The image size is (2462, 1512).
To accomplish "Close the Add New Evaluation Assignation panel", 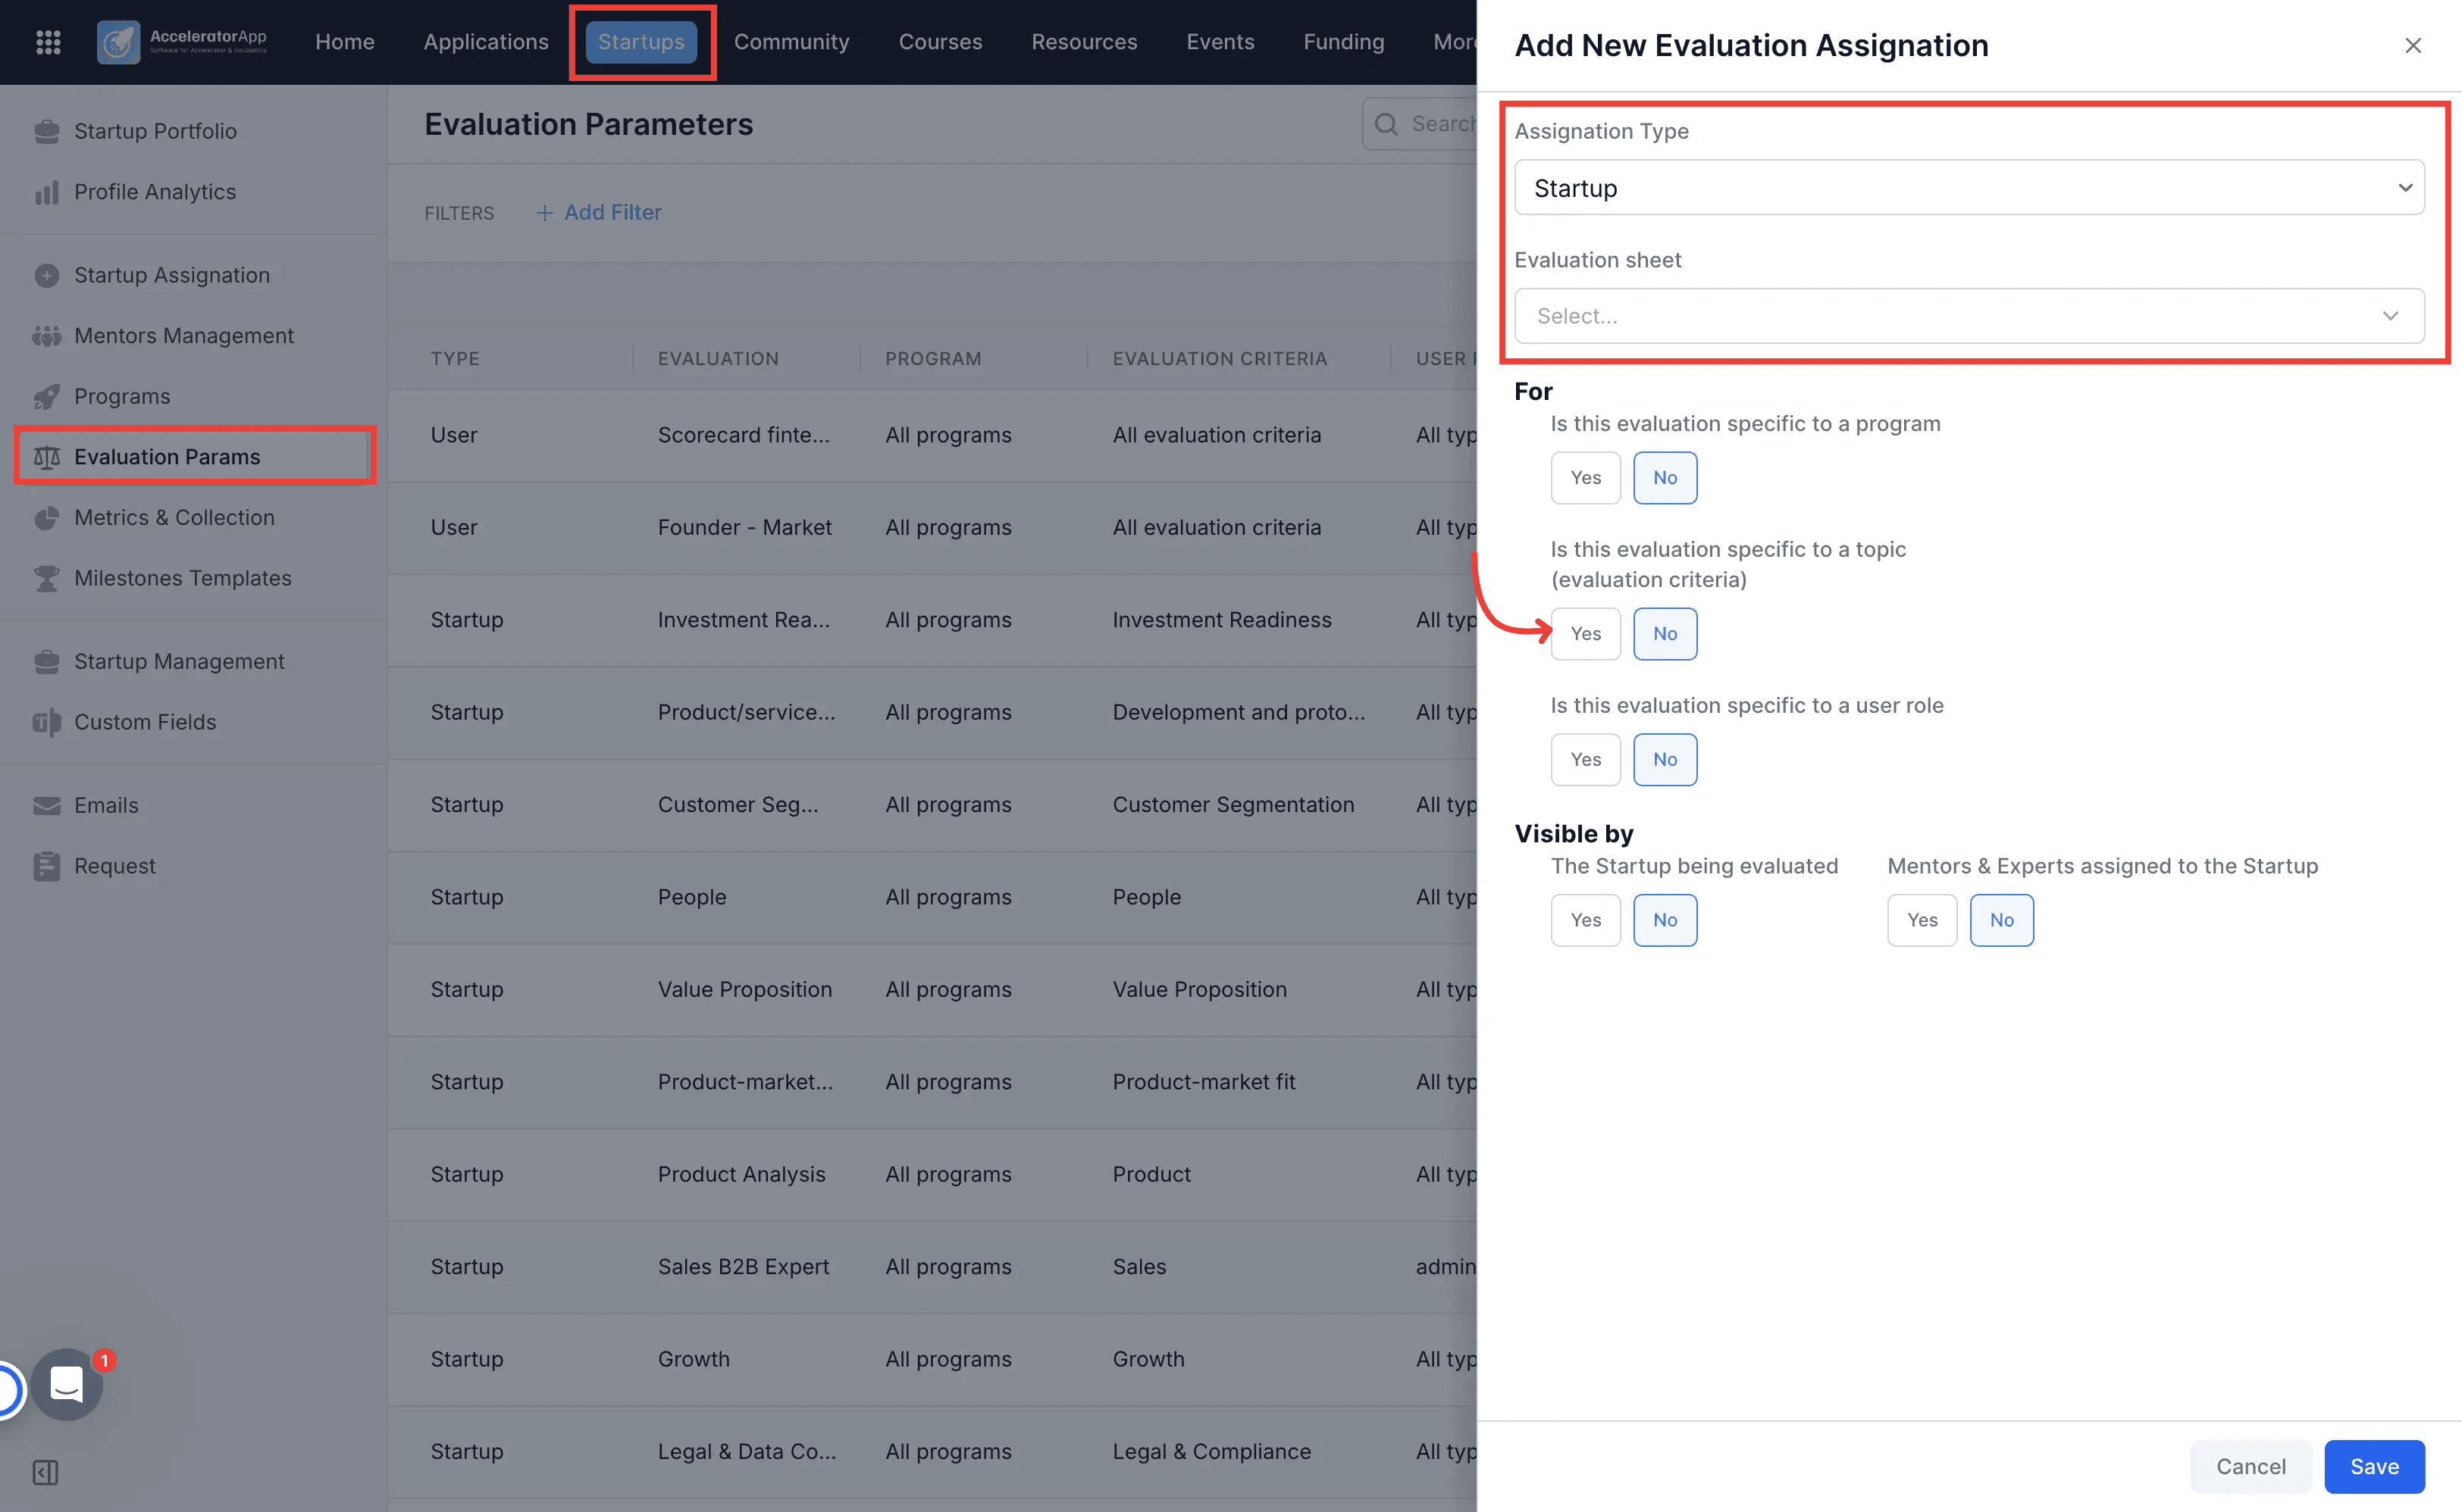I will coord(2413,45).
